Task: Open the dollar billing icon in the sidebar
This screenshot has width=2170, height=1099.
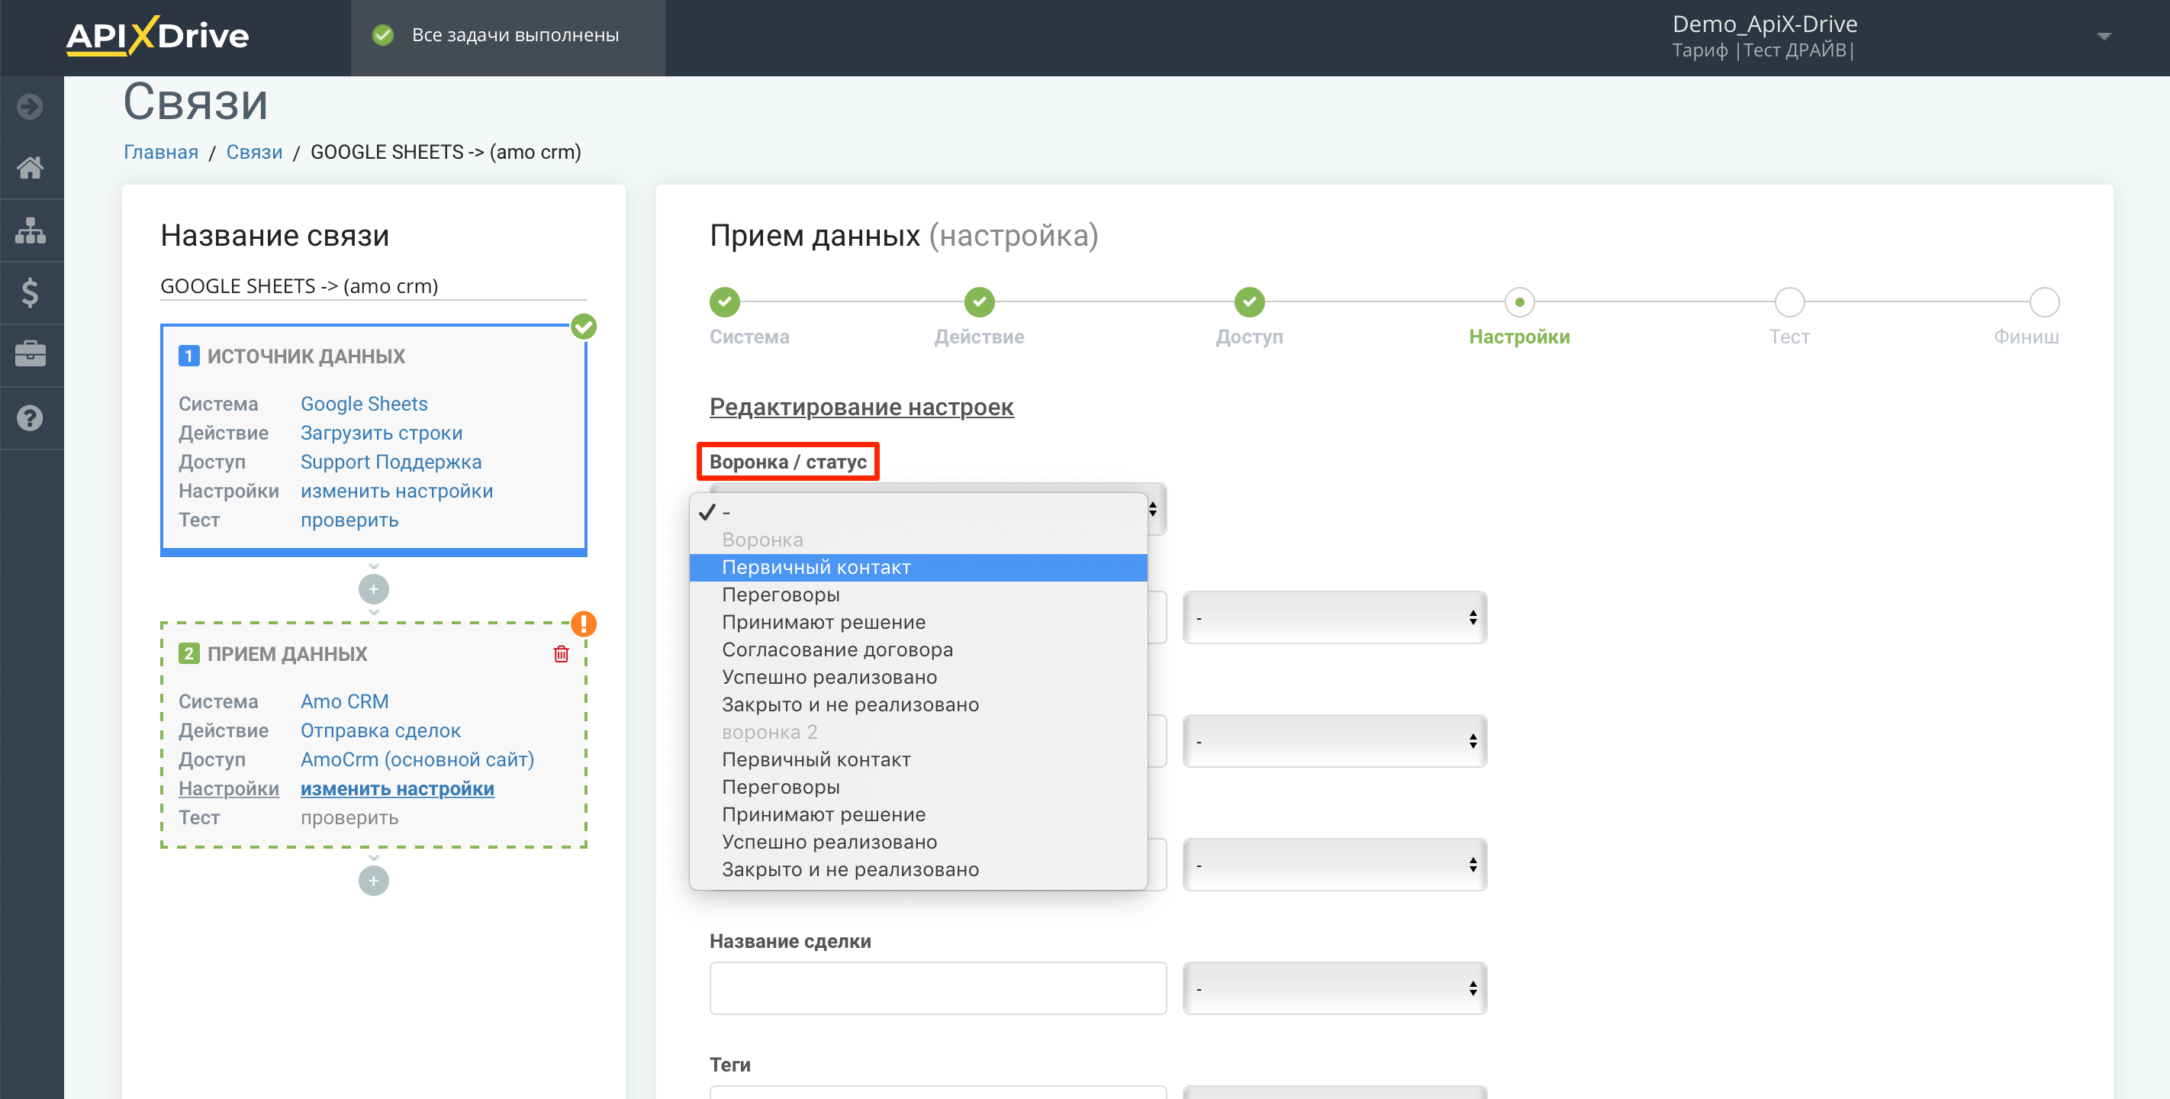Action: click(31, 292)
